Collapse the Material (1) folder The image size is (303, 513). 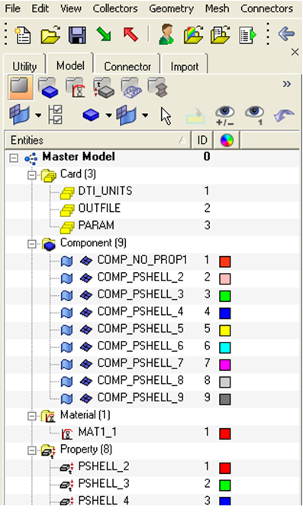point(31,416)
